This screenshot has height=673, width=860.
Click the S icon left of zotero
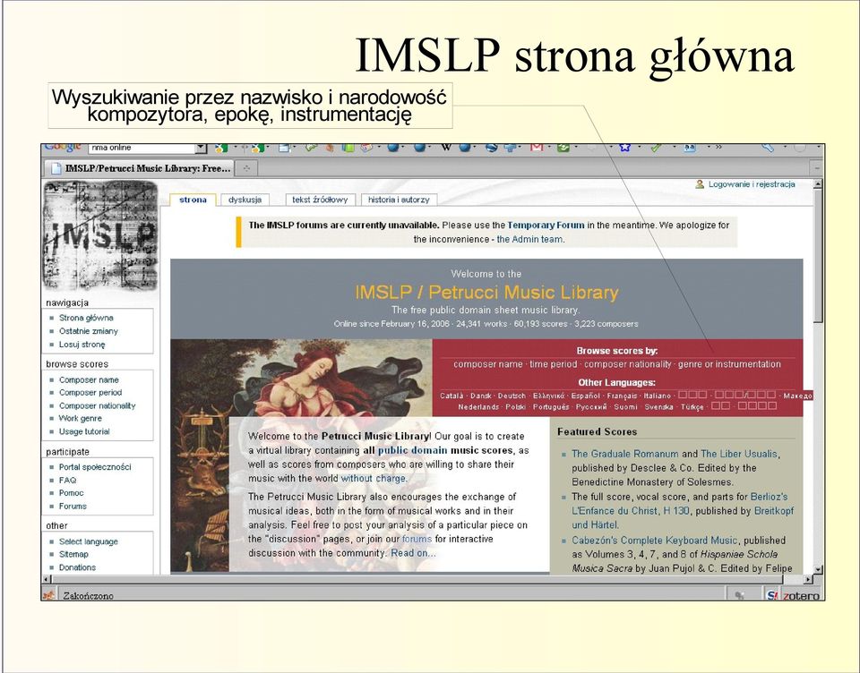[x=771, y=595]
